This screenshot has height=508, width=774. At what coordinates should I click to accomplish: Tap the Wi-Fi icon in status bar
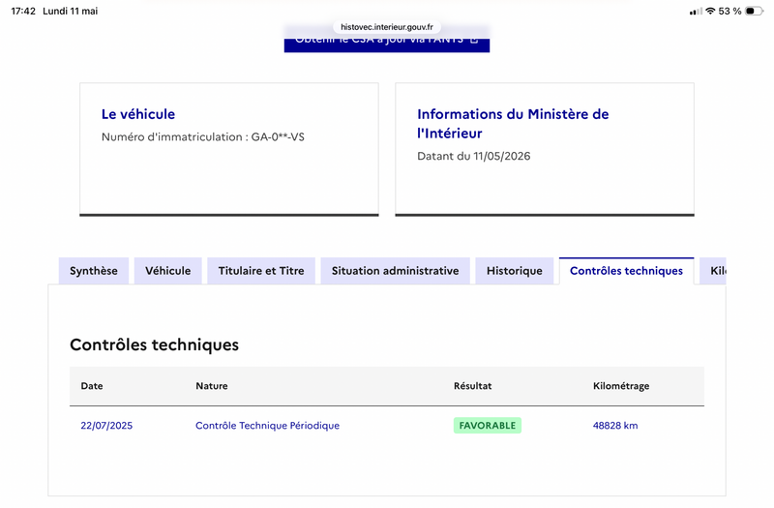[710, 11]
